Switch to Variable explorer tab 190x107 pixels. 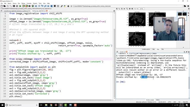click(146, 49)
